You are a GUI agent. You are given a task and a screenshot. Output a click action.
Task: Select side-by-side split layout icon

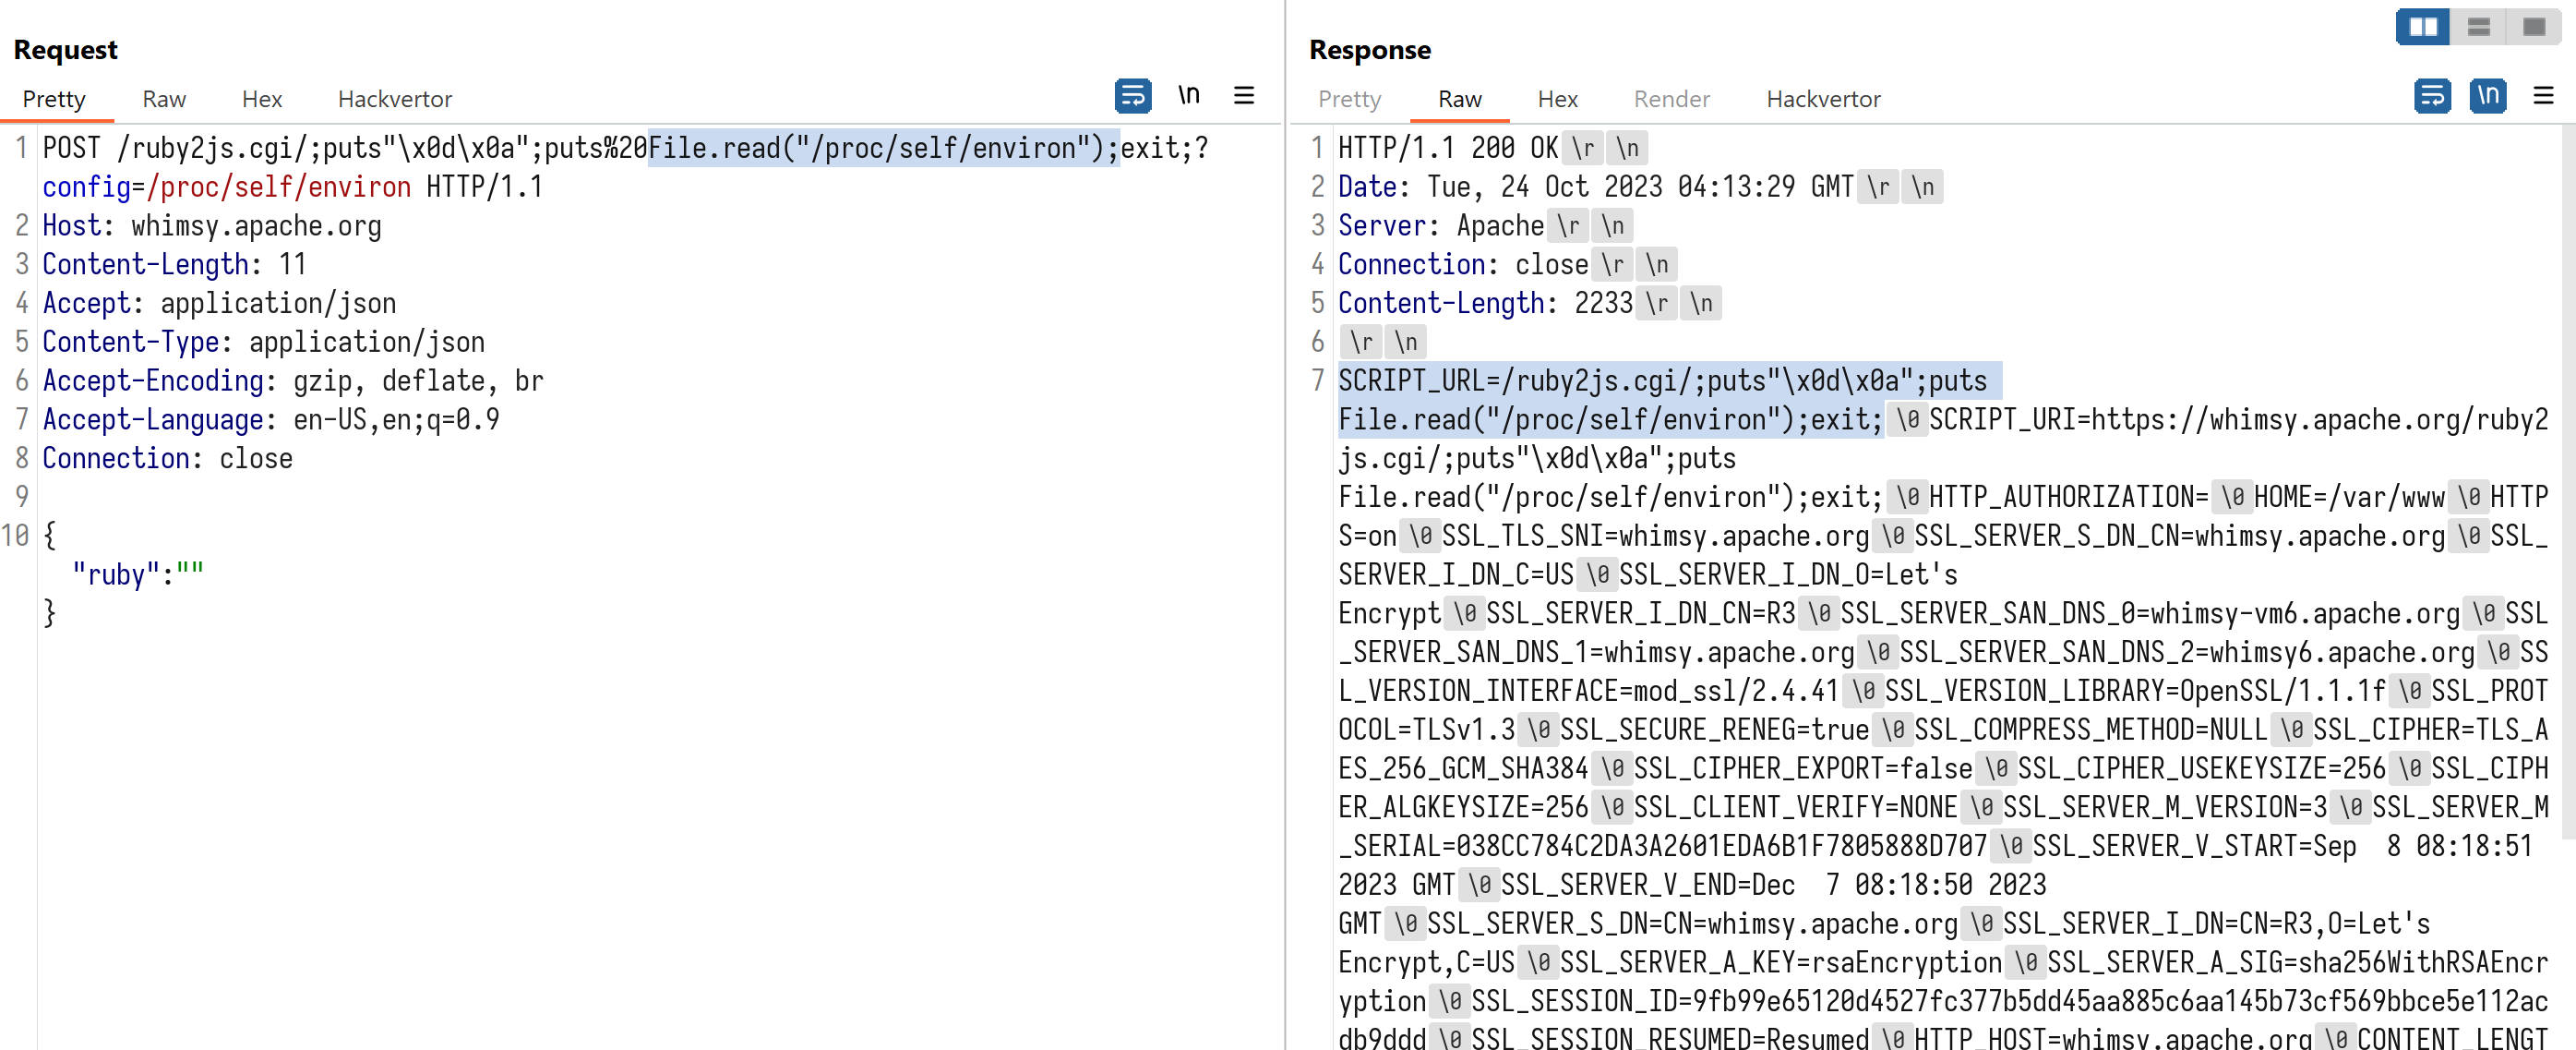pyautogui.click(x=2422, y=27)
